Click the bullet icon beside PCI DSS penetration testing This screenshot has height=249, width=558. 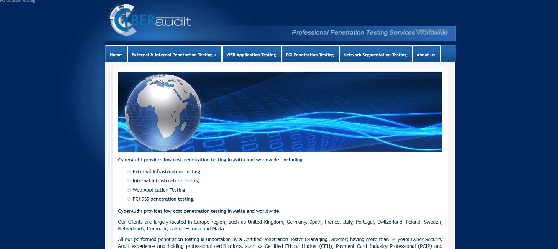[129, 199]
